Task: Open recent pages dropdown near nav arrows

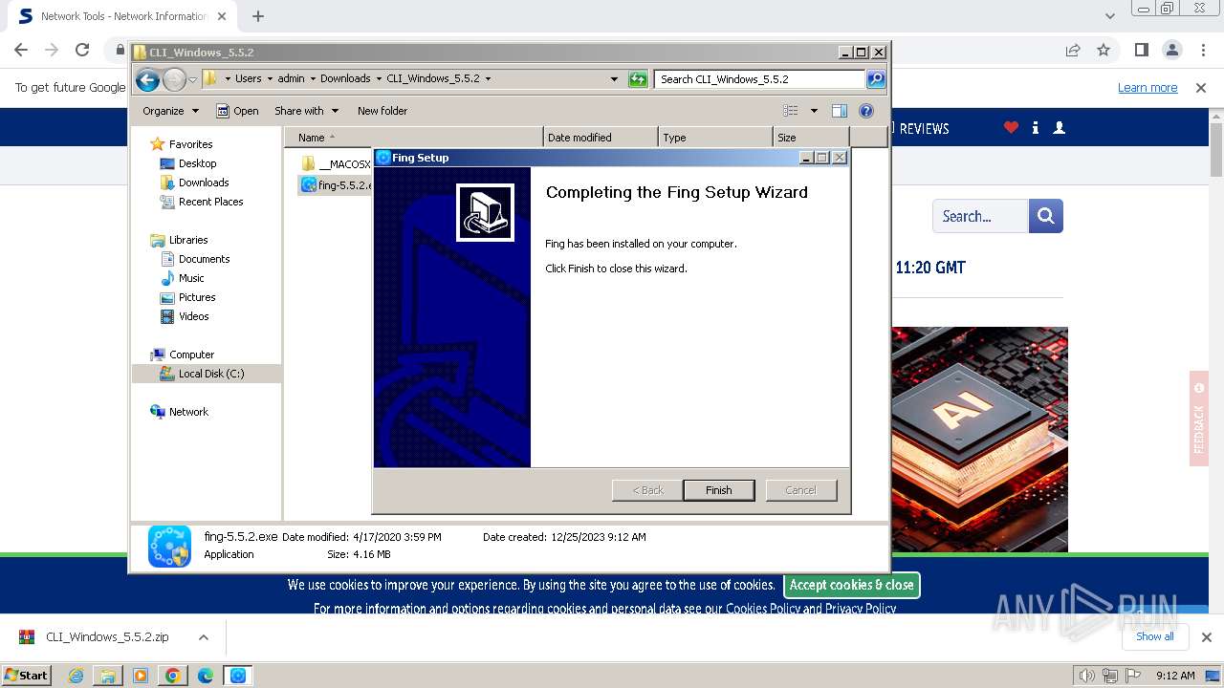Action: click(192, 79)
